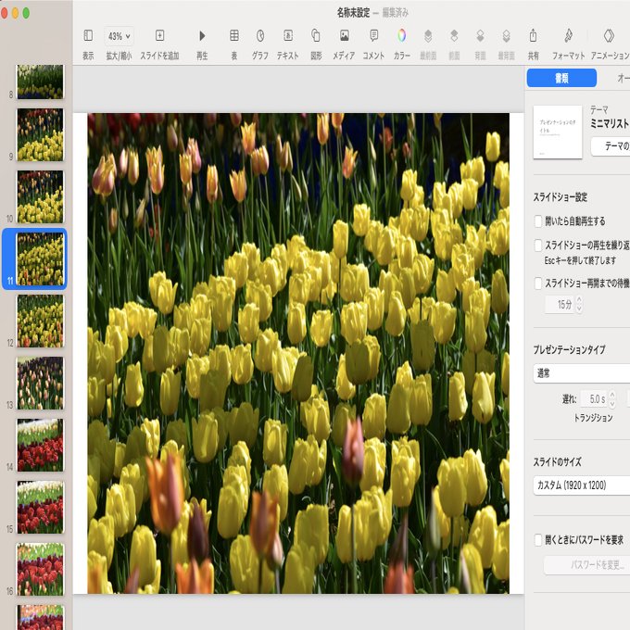Screen dimensions: 630x630
Task: Open the メディア media icon
Action: pos(345,36)
